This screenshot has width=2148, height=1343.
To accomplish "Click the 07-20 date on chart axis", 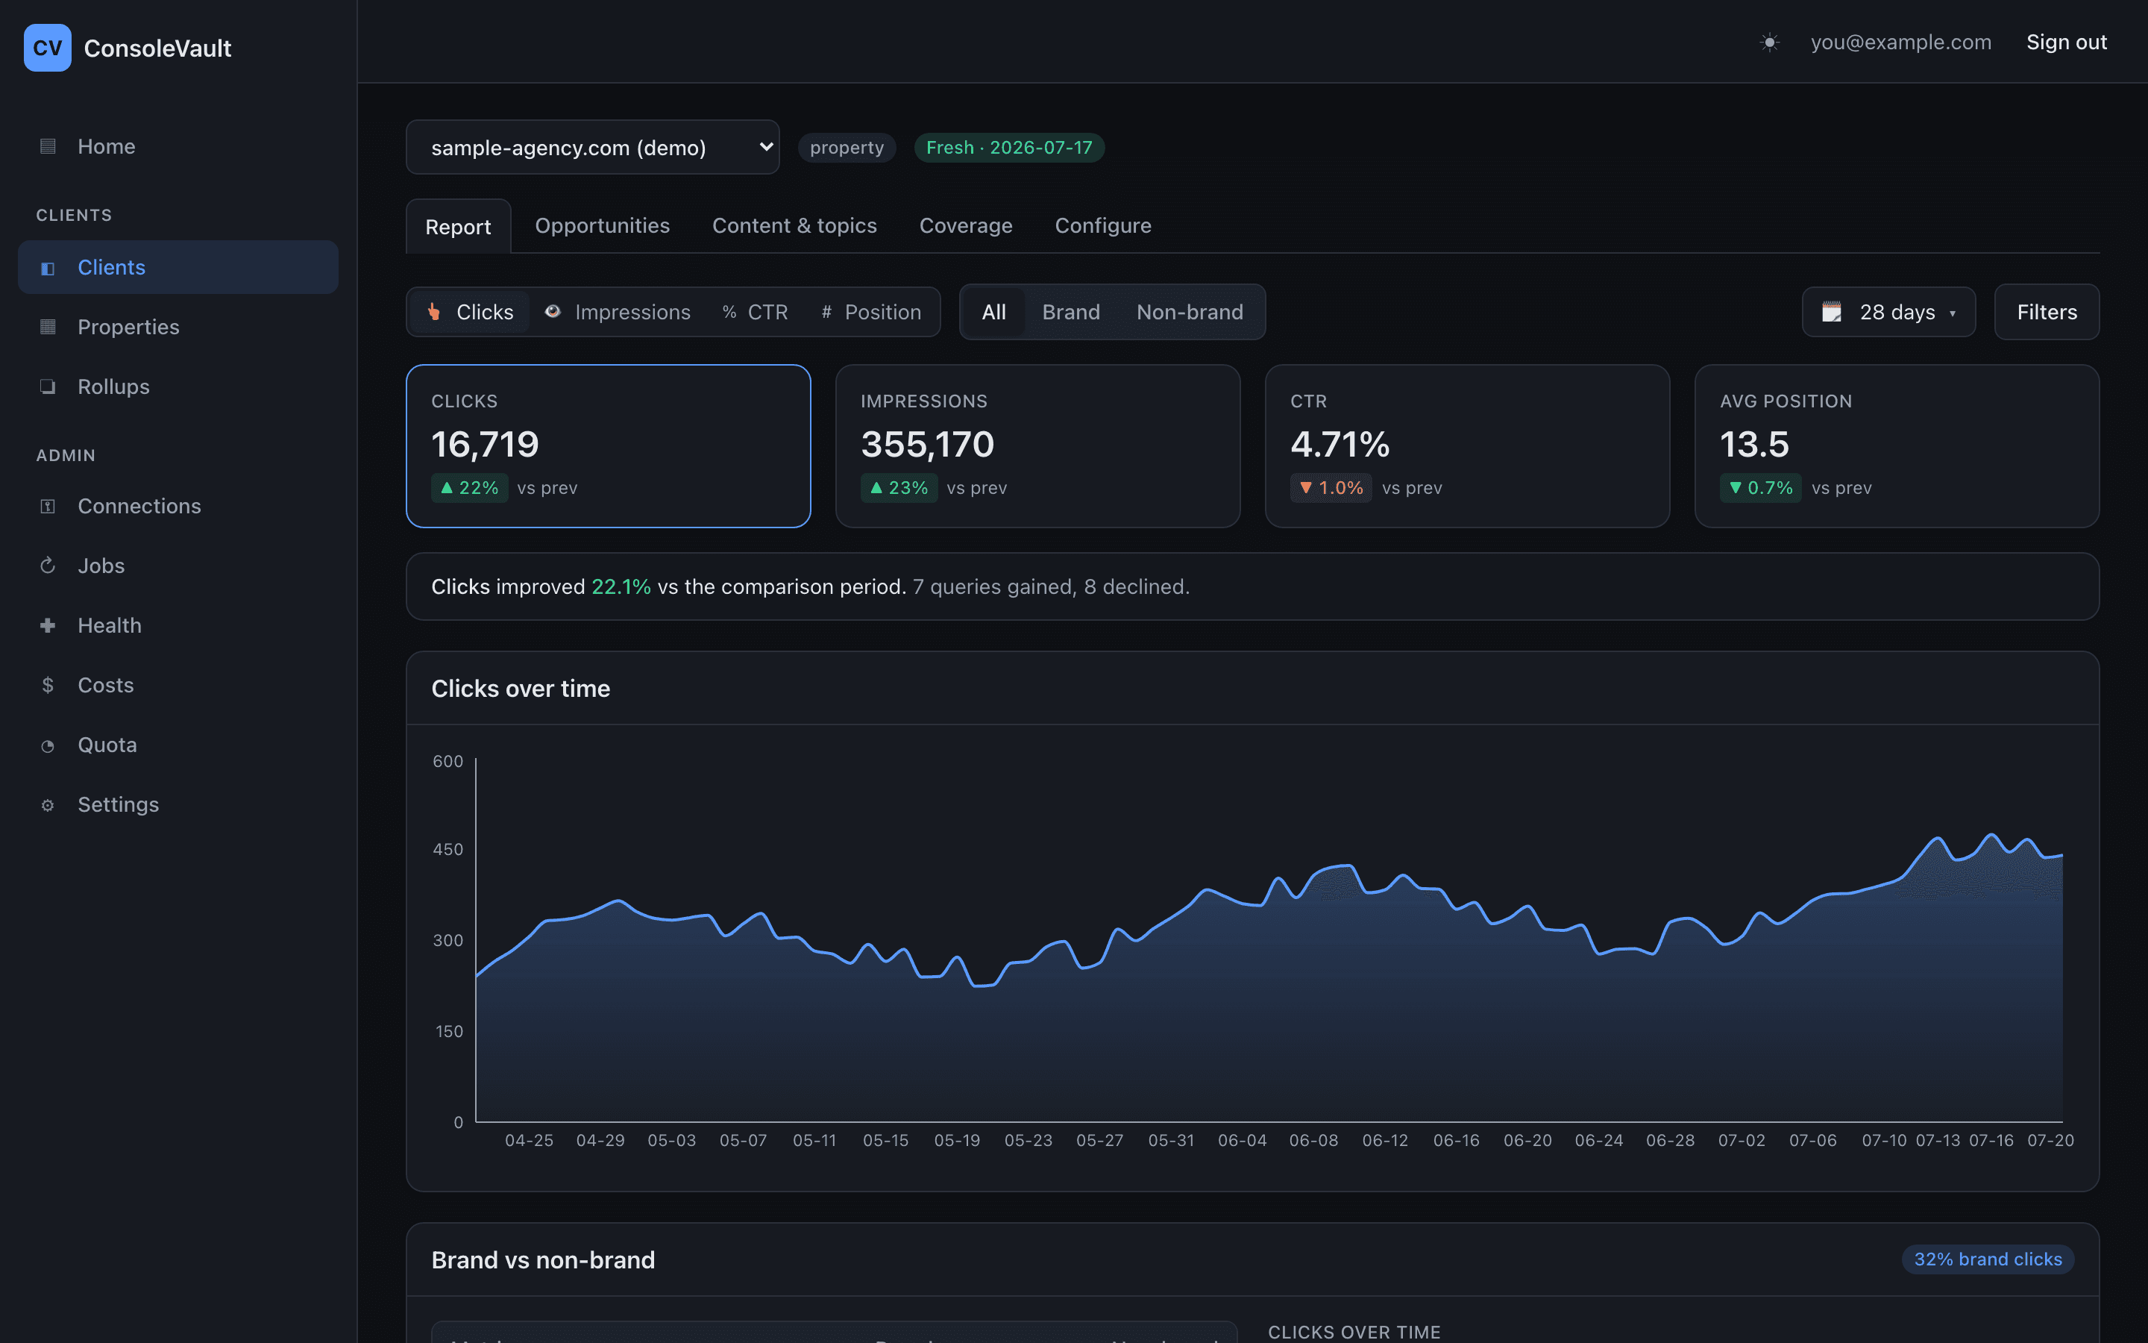I will [2050, 1141].
